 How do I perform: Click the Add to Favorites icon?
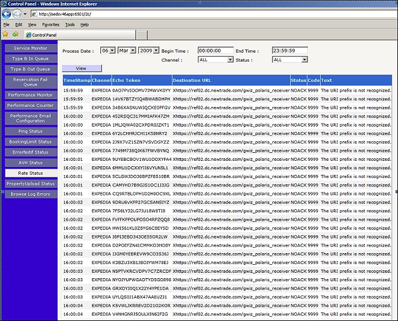click(15, 34)
